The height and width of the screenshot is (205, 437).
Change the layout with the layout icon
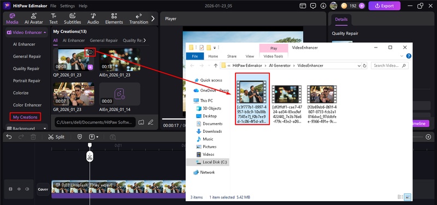click(x=303, y=6)
